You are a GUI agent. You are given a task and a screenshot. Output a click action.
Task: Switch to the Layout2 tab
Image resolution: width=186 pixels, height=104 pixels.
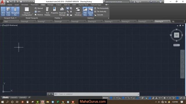coord(23,97)
